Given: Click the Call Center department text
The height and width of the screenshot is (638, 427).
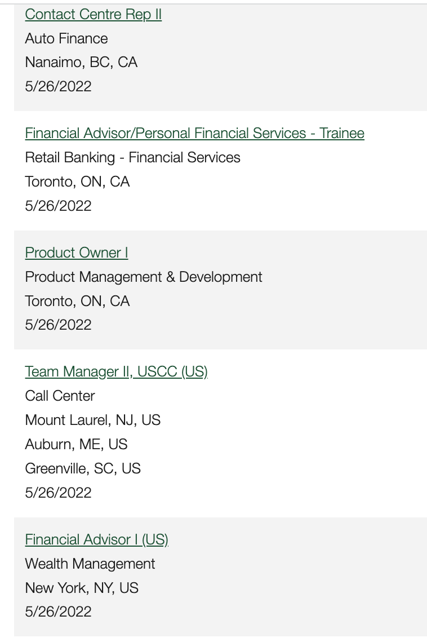Looking at the screenshot, I should (x=60, y=396).
